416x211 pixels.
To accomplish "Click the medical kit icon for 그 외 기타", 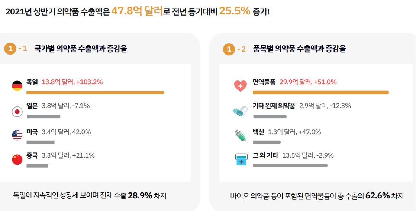I will tap(241, 159).
